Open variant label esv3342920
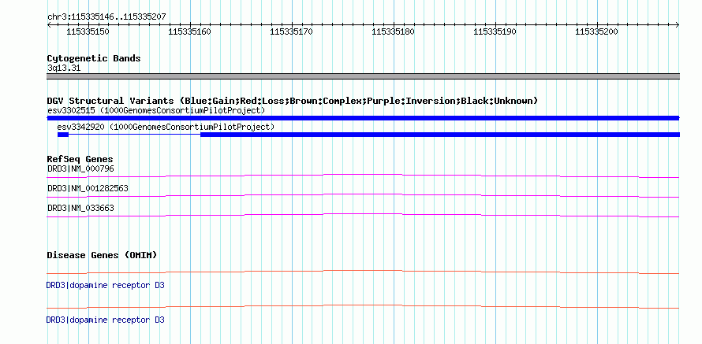The width and height of the screenshot is (702, 344). (166, 128)
